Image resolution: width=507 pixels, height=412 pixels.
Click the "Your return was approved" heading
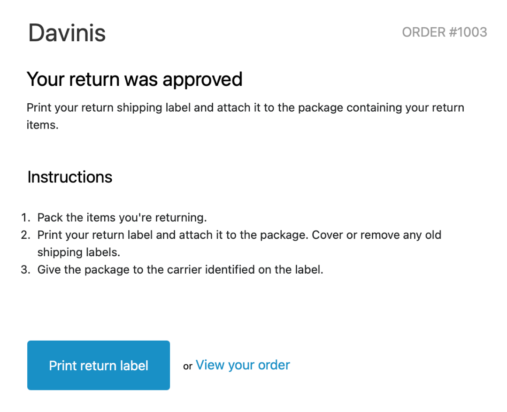[134, 79]
